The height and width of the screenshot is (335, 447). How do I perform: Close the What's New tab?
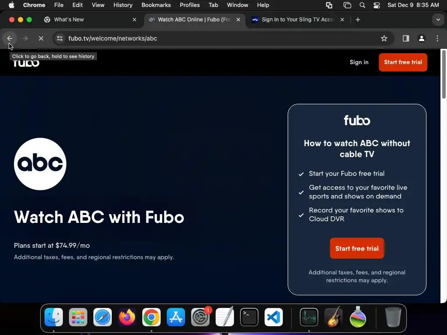[x=134, y=20]
